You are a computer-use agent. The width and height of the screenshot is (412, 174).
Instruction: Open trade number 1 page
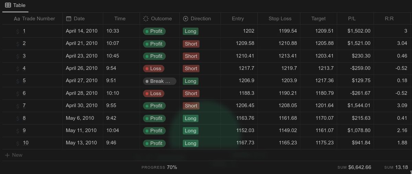click(24, 31)
